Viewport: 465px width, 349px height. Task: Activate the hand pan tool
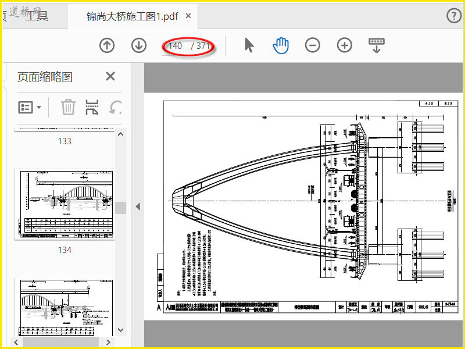point(281,45)
